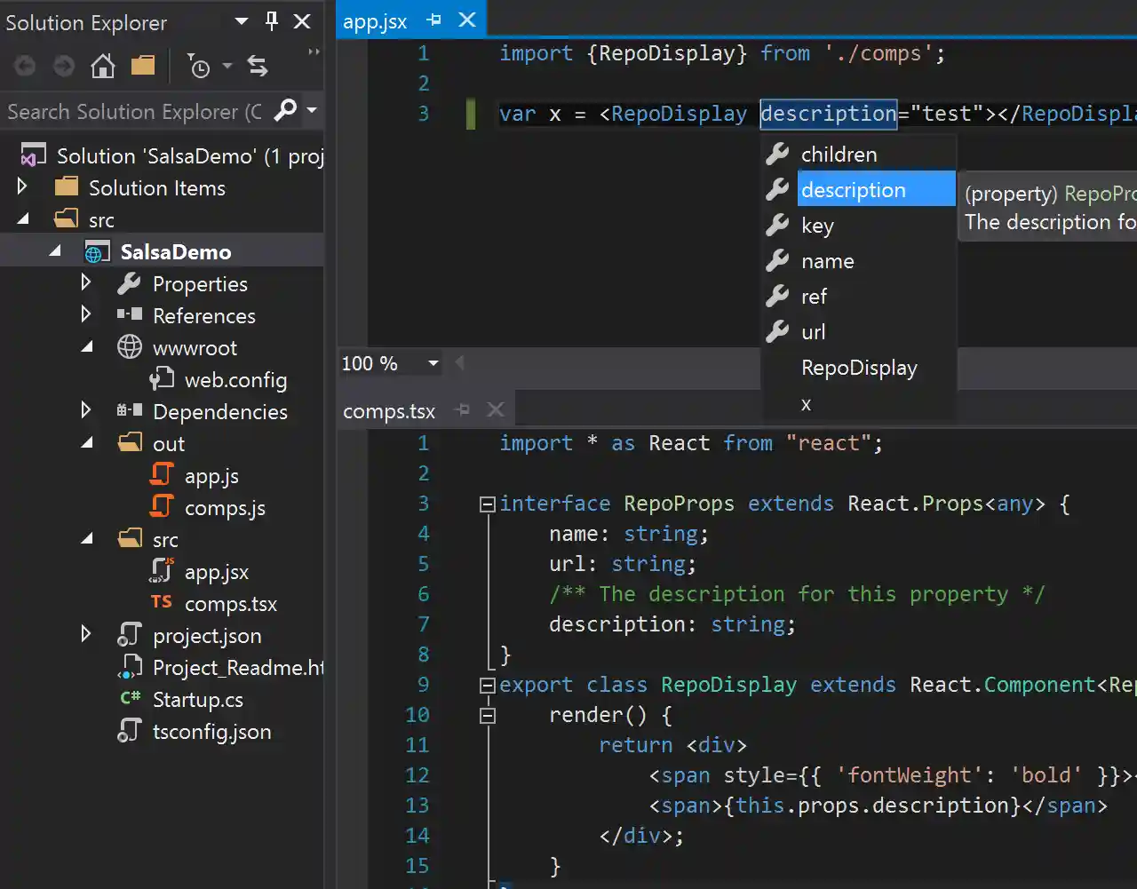Click the Pending Changes Filter clock icon
The image size is (1137, 889).
click(x=199, y=67)
